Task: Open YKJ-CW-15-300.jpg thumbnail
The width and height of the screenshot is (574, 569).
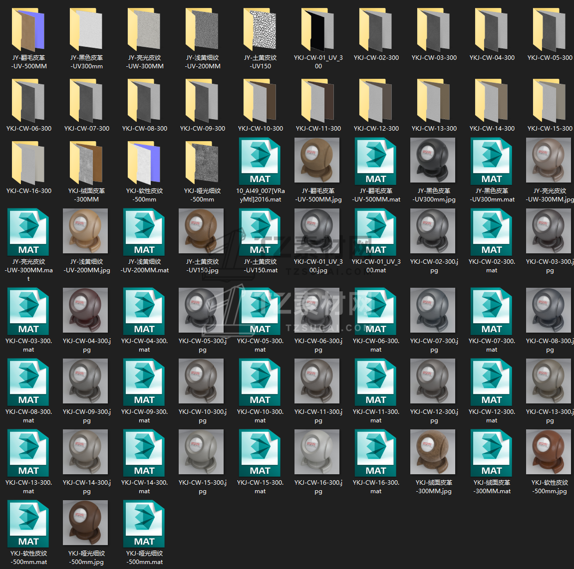Action: click(x=201, y=452)
